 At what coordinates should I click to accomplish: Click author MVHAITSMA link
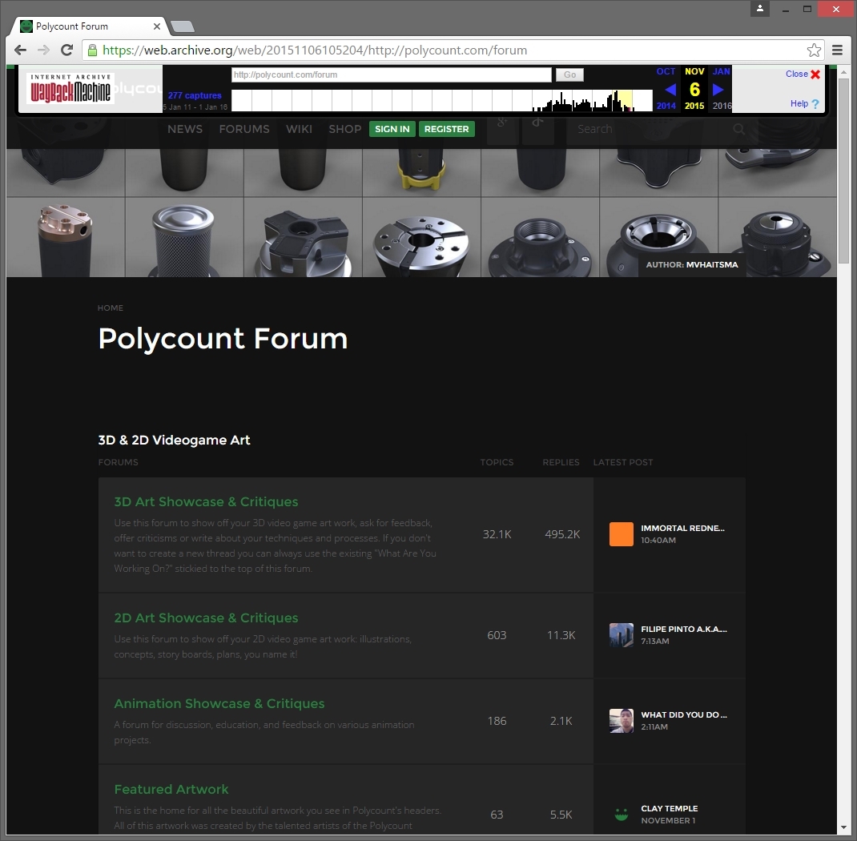[711, 265]
